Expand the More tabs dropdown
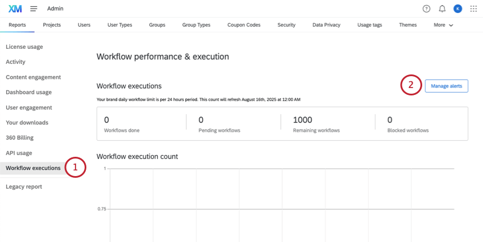This screenshot has width=483, height=242. [x=443, y=25]
